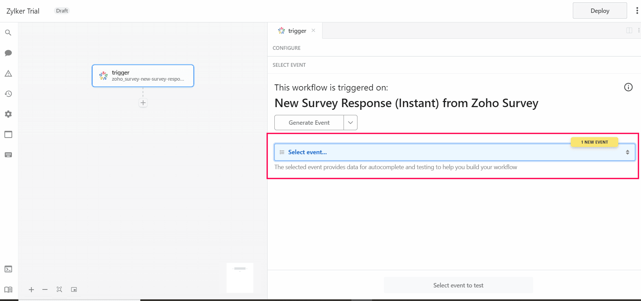Open the search icon in left sidebar
Viewport: 641px width, 301px height.
tap(8, 33)
